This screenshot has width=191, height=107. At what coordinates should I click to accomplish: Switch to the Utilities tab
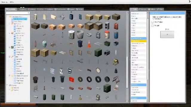[x=152, y=9]
